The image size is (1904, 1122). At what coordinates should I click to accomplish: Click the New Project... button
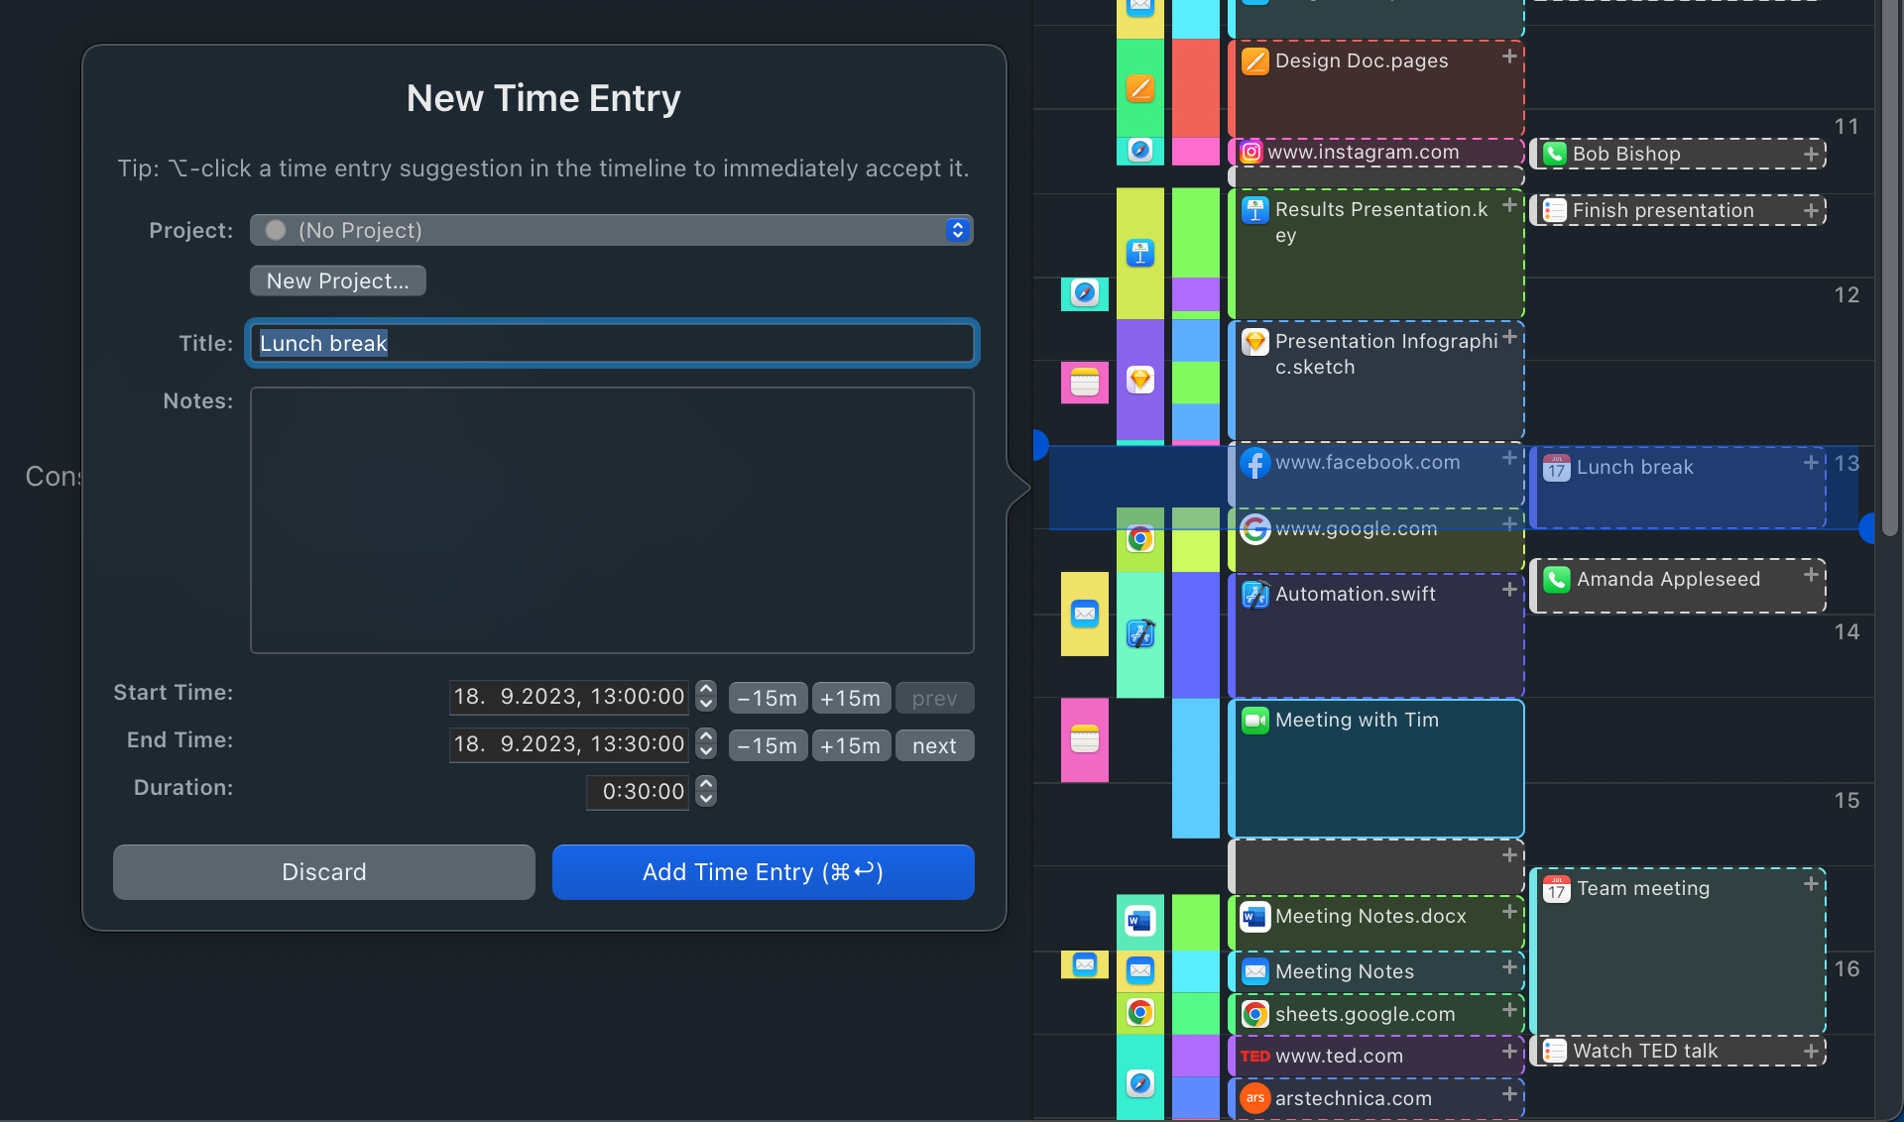coord(337,280)
